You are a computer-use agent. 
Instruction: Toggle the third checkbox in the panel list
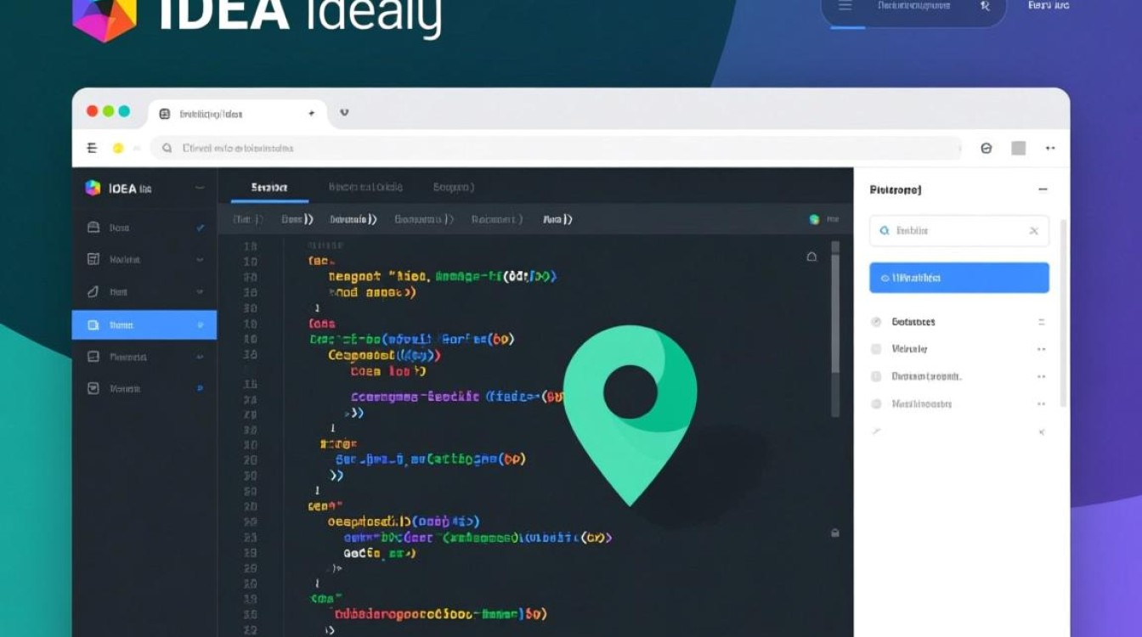coord(876,376)
